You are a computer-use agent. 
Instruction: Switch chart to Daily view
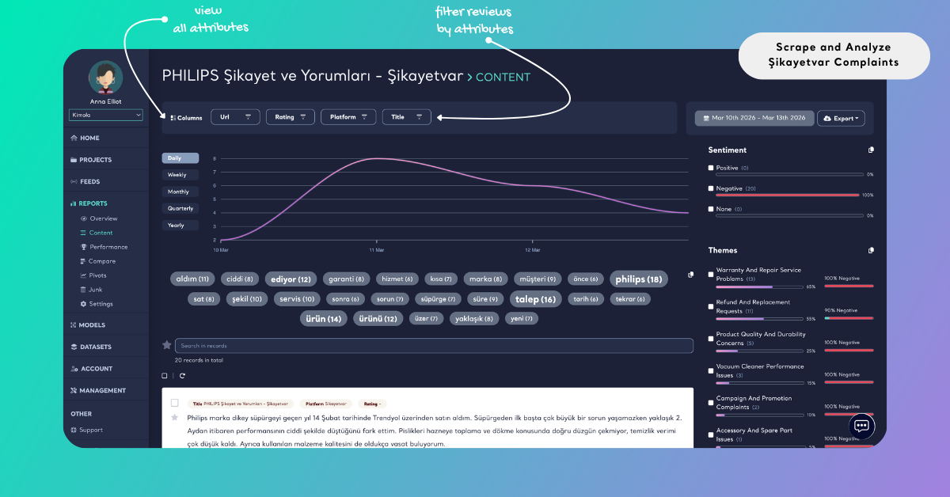tap(180, 158)
